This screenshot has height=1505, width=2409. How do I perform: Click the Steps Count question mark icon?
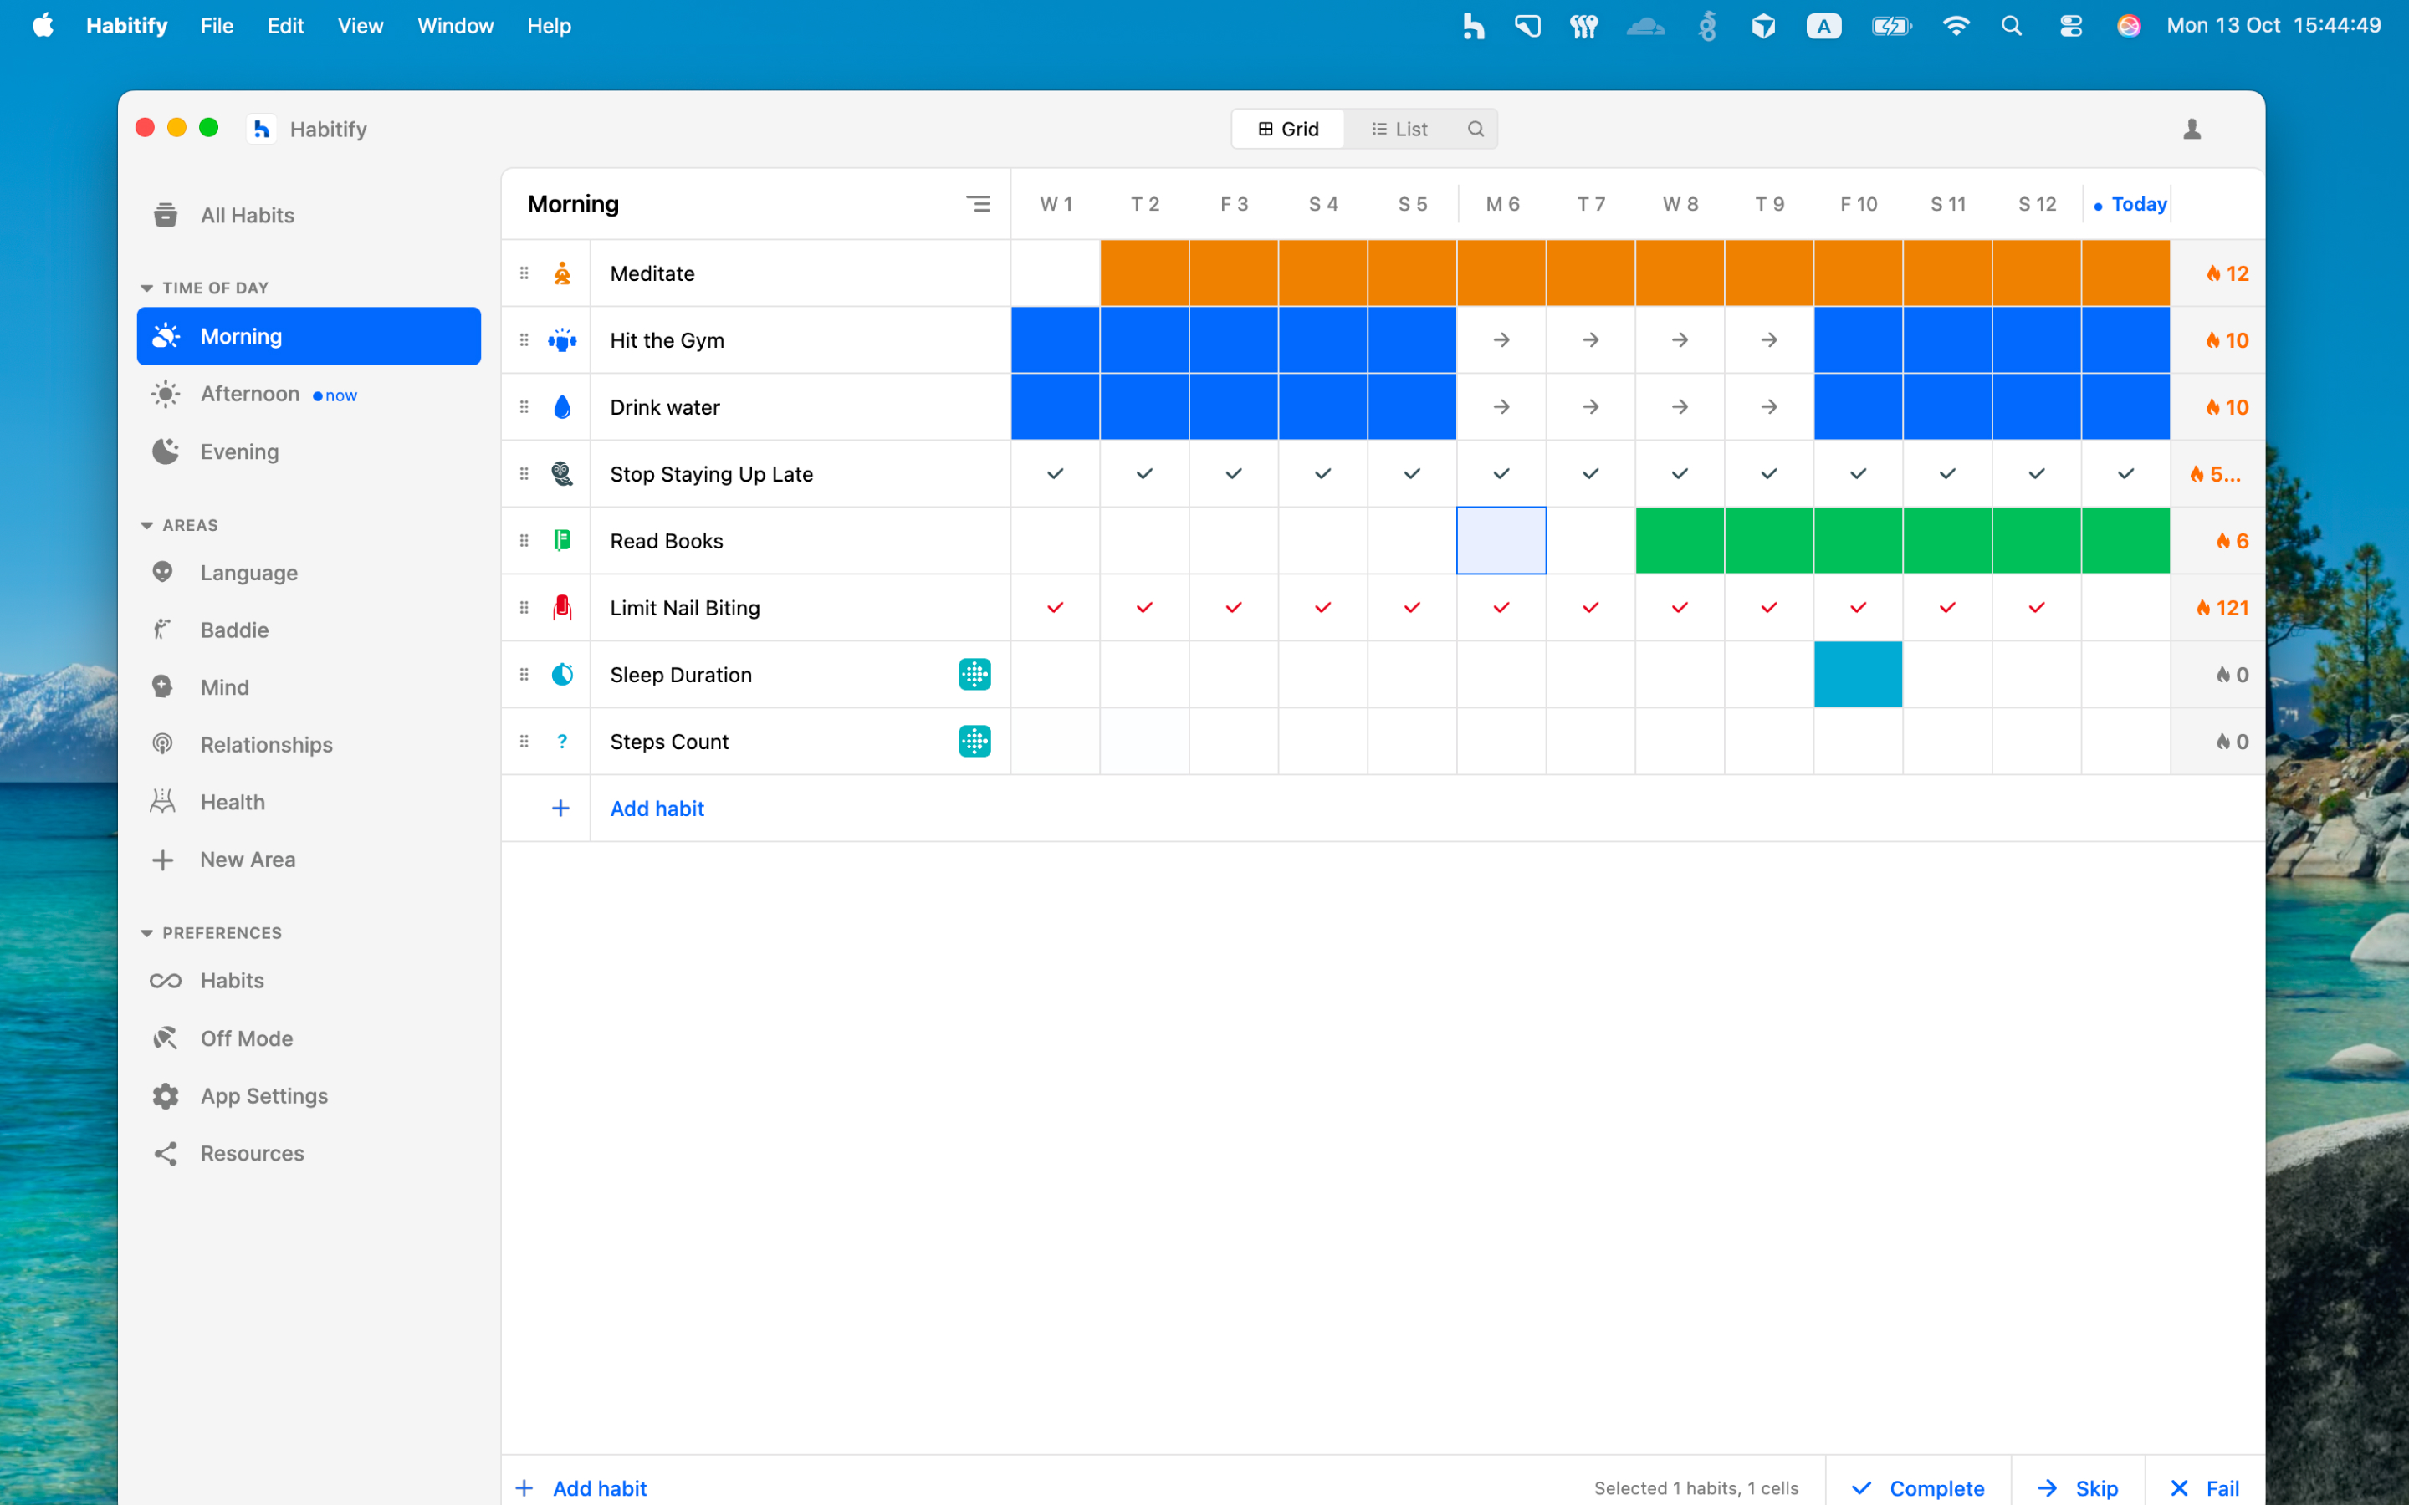click(x=562, y=742)
